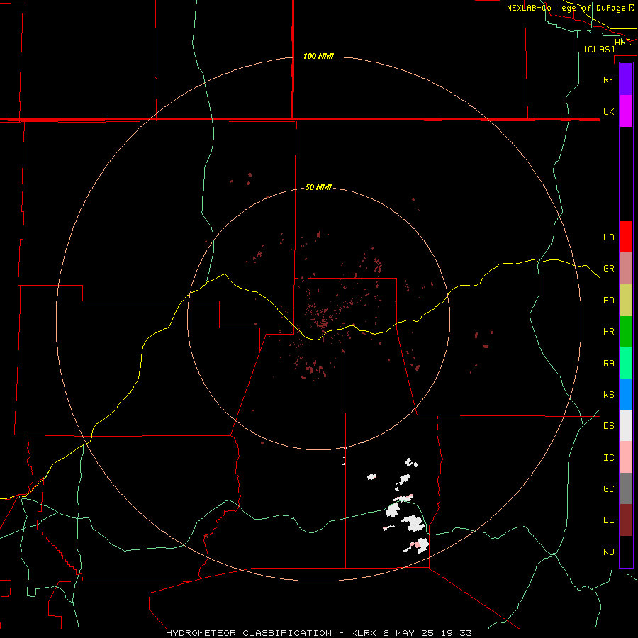Click the 'HA' legend label
638x638 pixels.
pos(609,237)
